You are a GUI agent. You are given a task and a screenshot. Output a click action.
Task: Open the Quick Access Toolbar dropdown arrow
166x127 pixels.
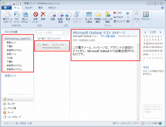[x=21, y=3]
